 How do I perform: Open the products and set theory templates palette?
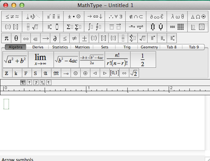[x=157, y=27]
